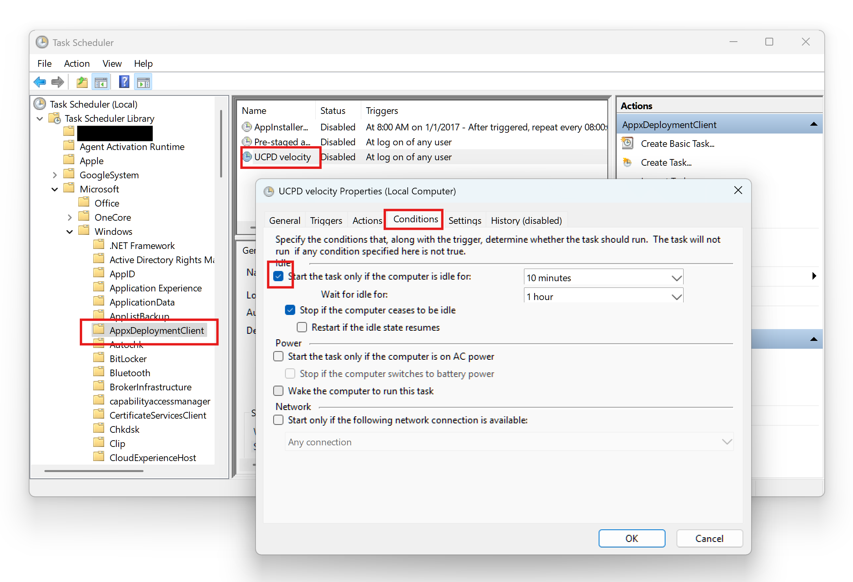Image resolution: width=853 pixels, height=582 pixels.
Task: Enable Restart if the idle state resumes
Action: [x=302, y=327]
